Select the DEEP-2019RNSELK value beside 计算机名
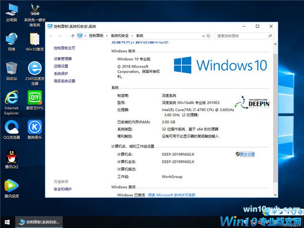Viewport: 304px width, 228px height. 178,154
